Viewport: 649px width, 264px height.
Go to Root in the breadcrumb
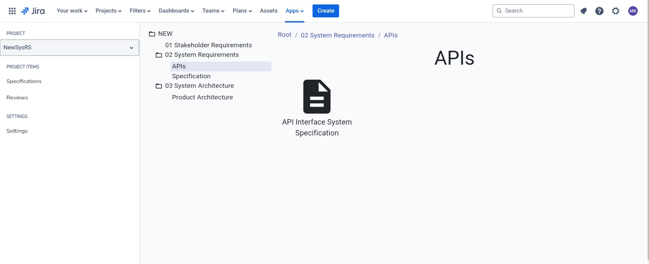click(285, 35)
